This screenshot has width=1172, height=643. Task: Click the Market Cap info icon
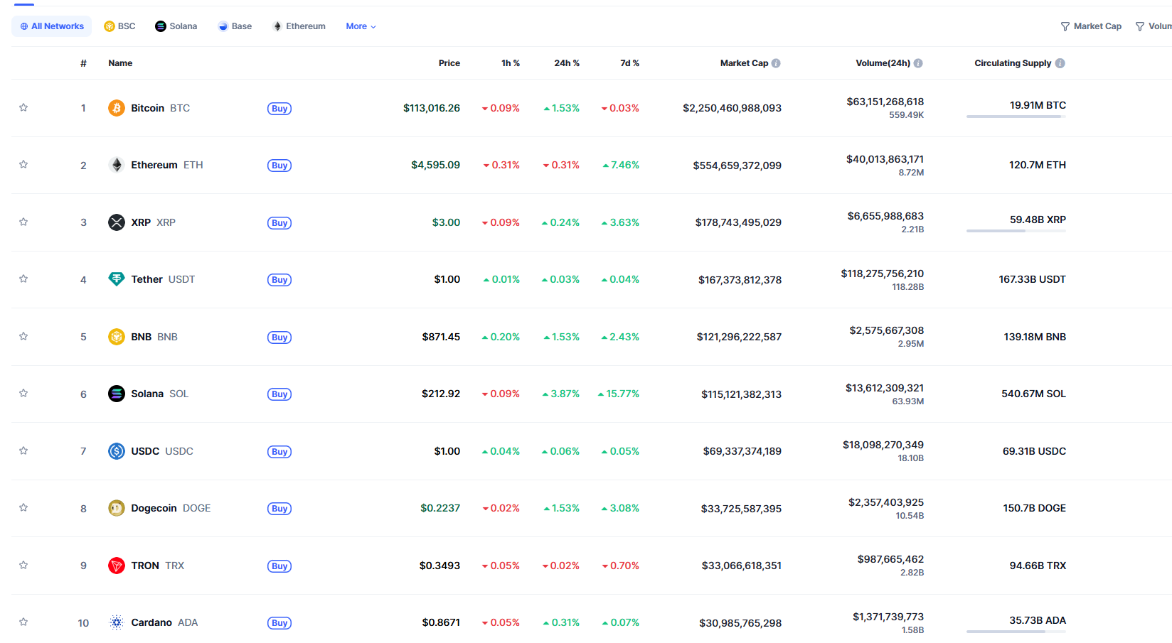[776, 63]
